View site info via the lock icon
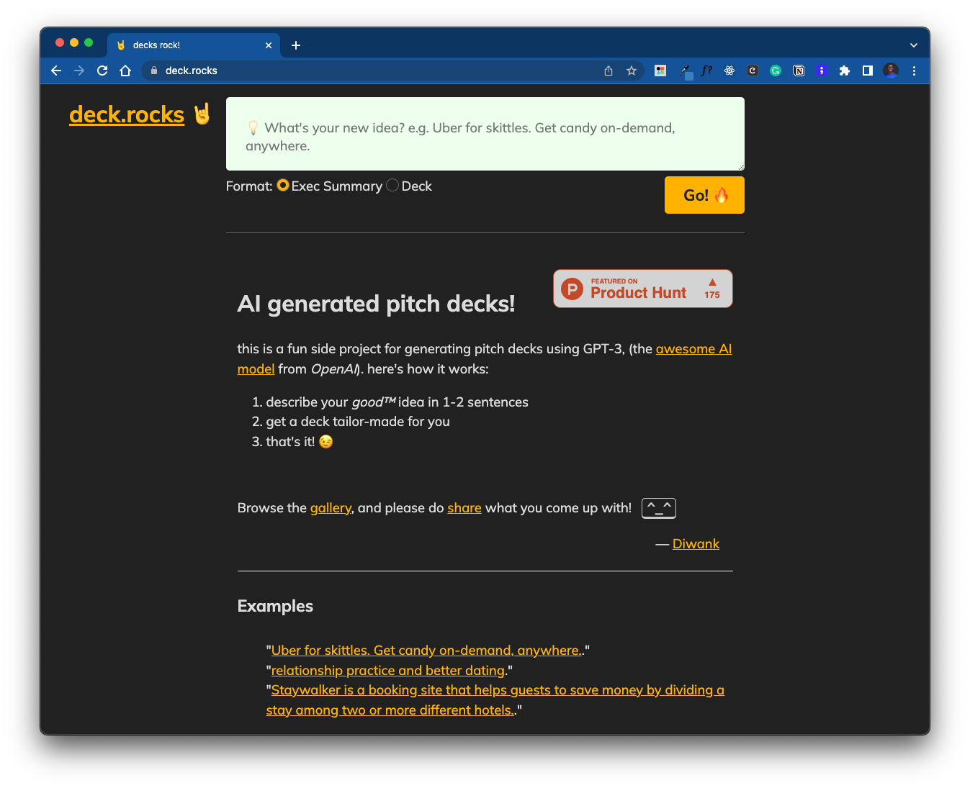The image size is (970, 788). [x=153, y=71]
